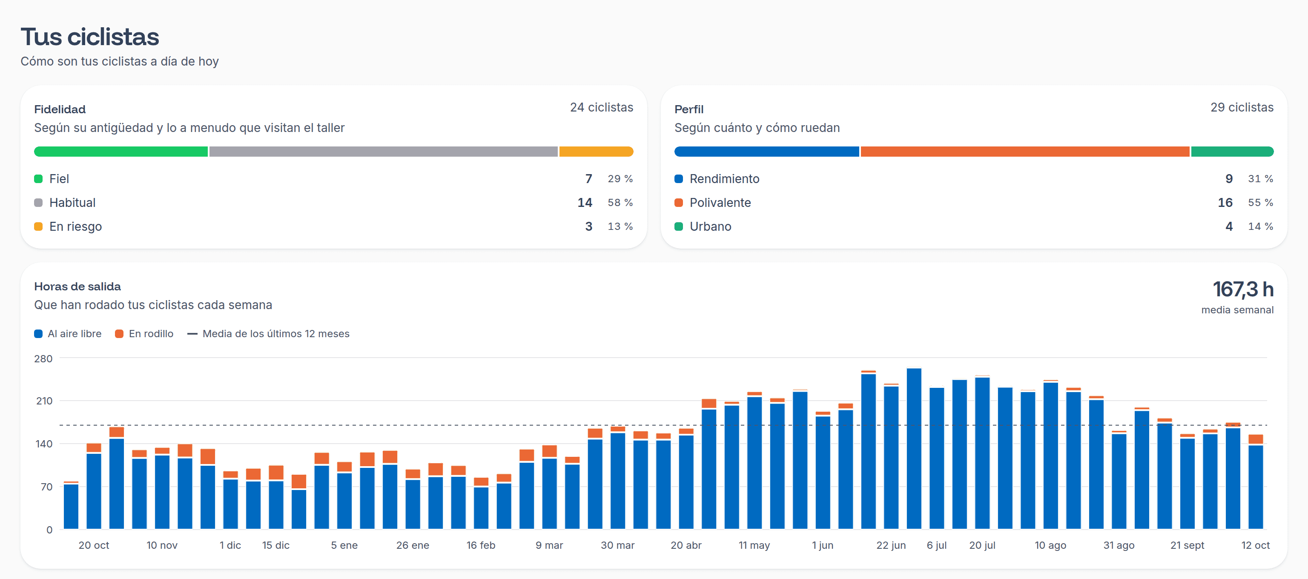Screen dimensions: 1308x579
Task: Select the gray Habitual segment of the Fidelidad bar
Action: [383, 152]
